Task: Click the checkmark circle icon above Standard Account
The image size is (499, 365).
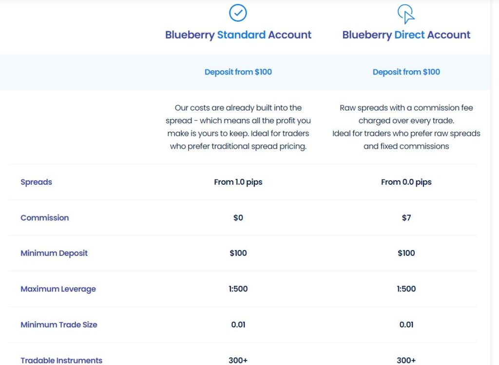Action: tap(238, 13)
